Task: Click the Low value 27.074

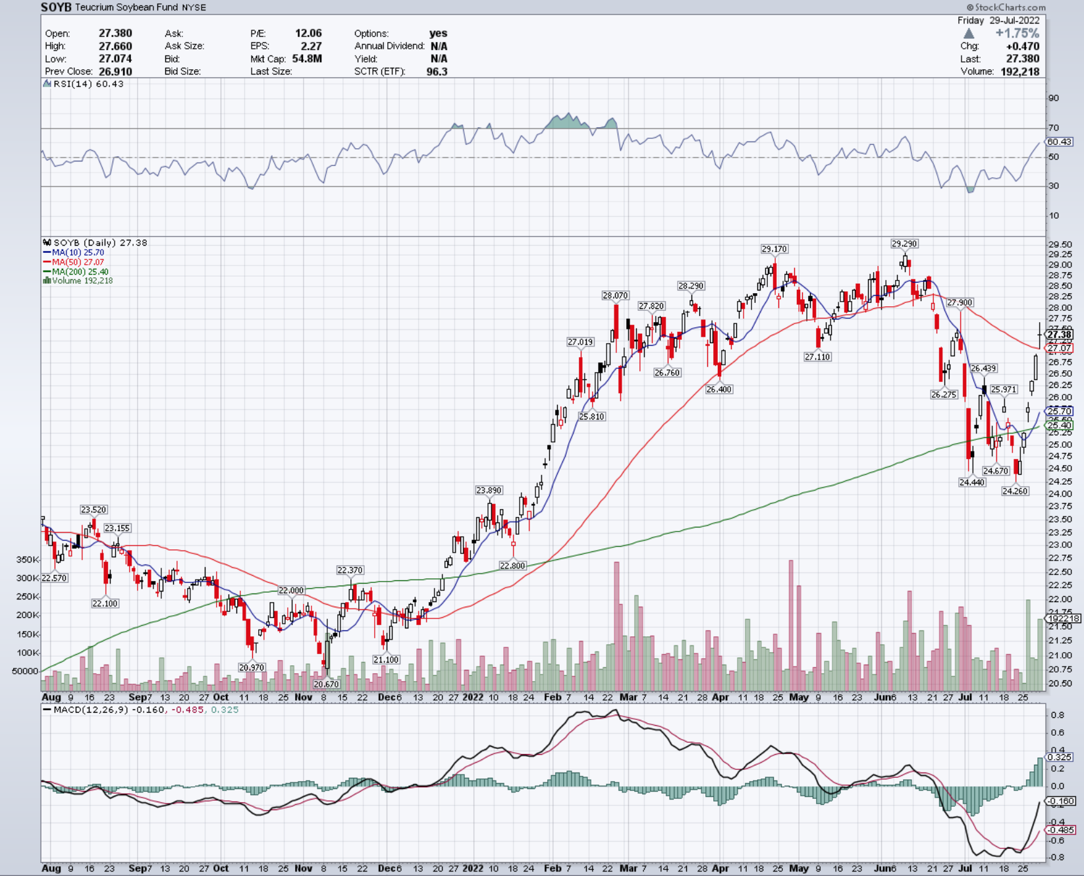Action: coord(115,59)
